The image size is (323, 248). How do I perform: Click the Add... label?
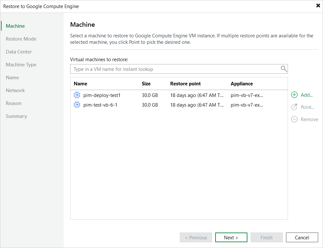[x=307, y=95]
